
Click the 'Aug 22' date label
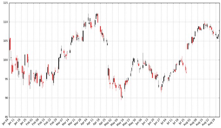pyautogui.click(x=205, y=122)
